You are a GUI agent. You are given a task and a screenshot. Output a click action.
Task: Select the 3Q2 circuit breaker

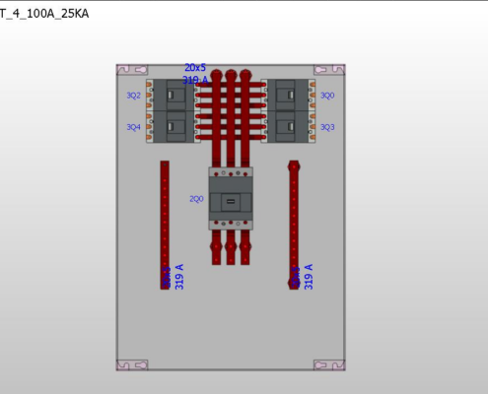(x=173, y=95)
